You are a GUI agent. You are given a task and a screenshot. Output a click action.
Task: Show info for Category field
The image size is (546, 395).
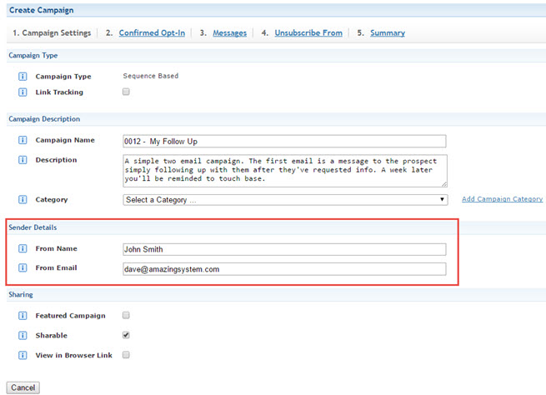[x=23, y=200]
